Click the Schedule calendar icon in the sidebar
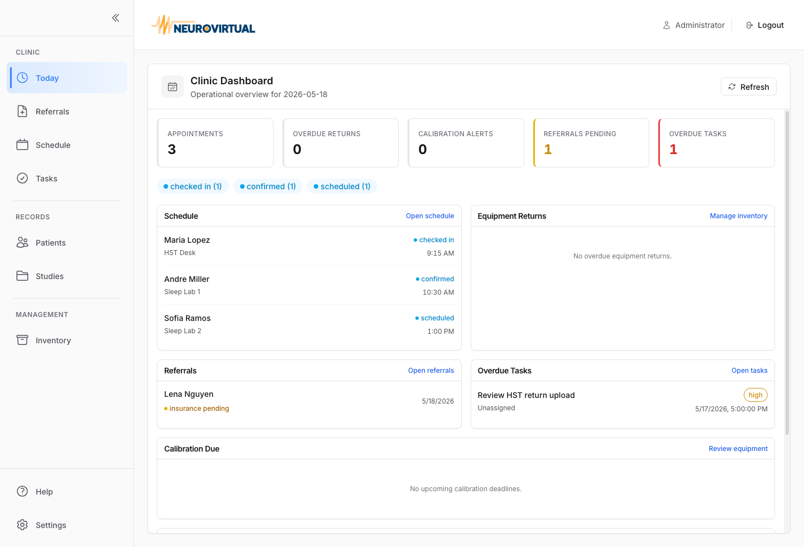This screenshot has height=547, width=804. pyautogui.click(x=22, y=145)
